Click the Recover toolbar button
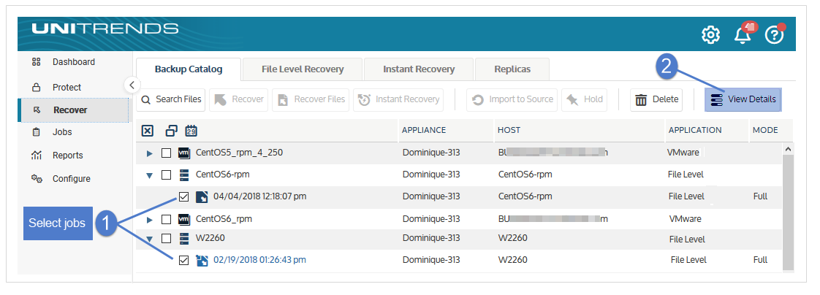The height and width of the screenshot is (295, 820). coord(238,99)
